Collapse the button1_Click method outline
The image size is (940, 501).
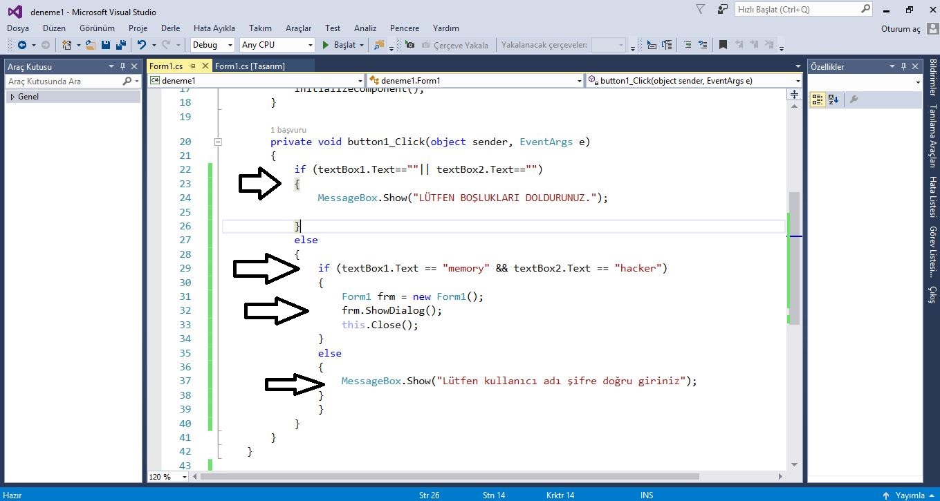click(x=218, y=142)
